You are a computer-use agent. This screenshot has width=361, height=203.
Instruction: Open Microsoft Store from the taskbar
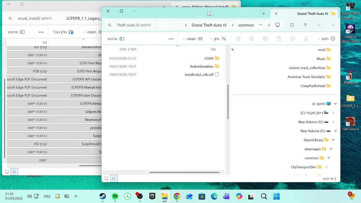tap(202, 197)
